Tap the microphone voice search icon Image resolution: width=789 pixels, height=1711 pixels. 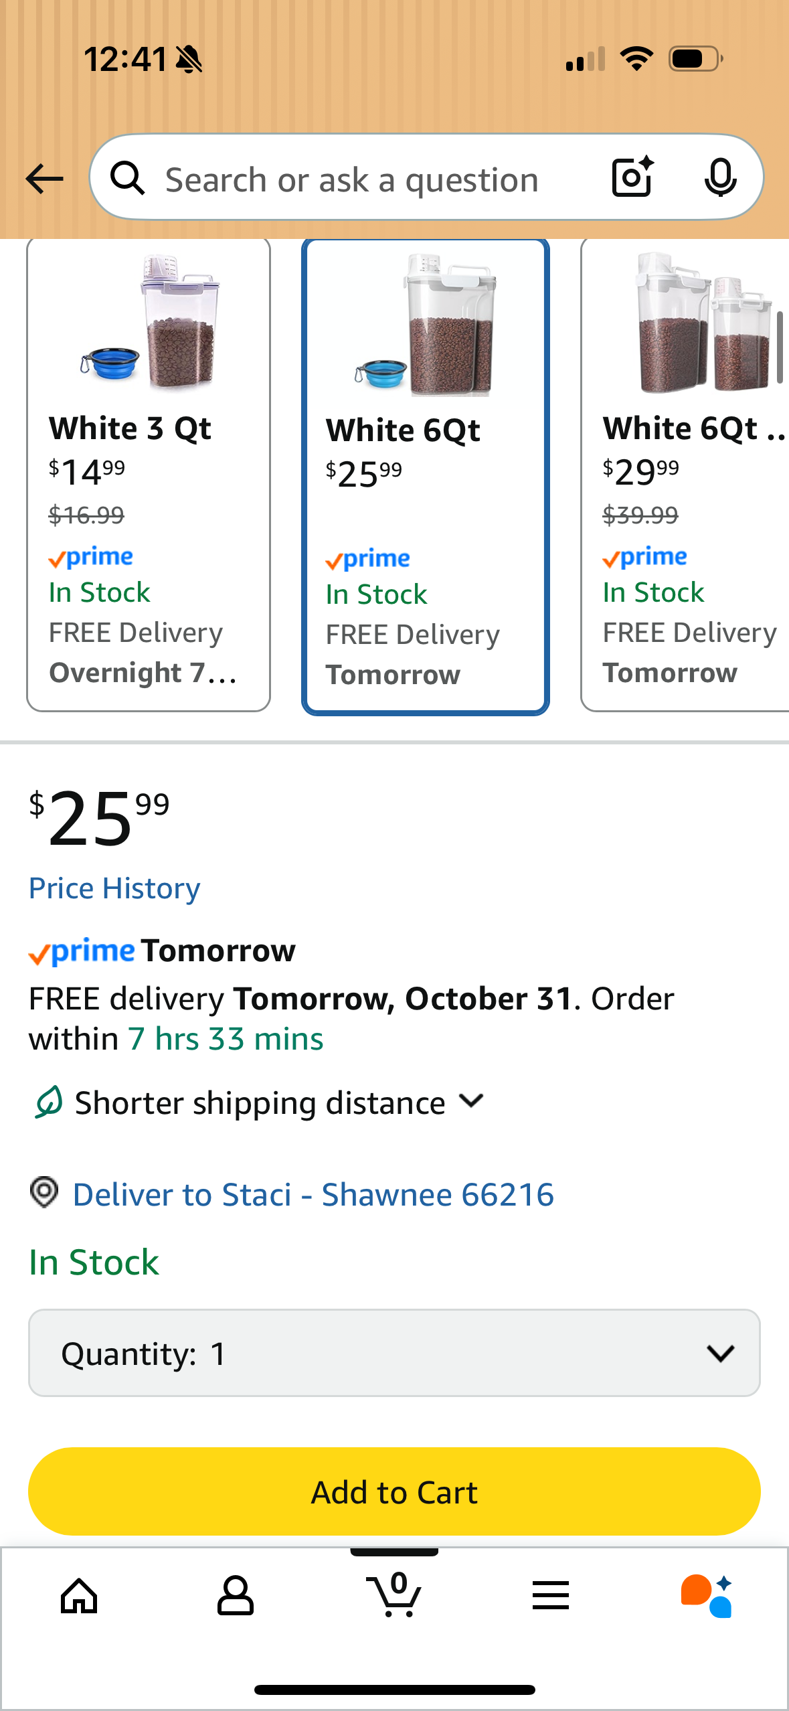coord(720,178)
